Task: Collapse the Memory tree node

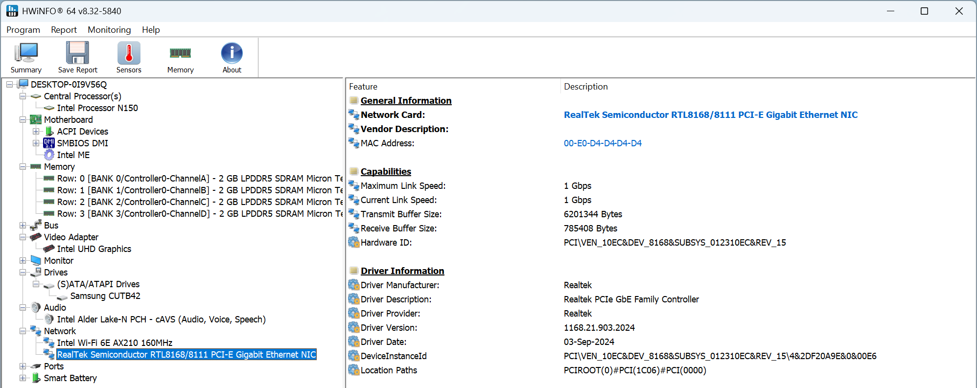Action: coord(23,167)
